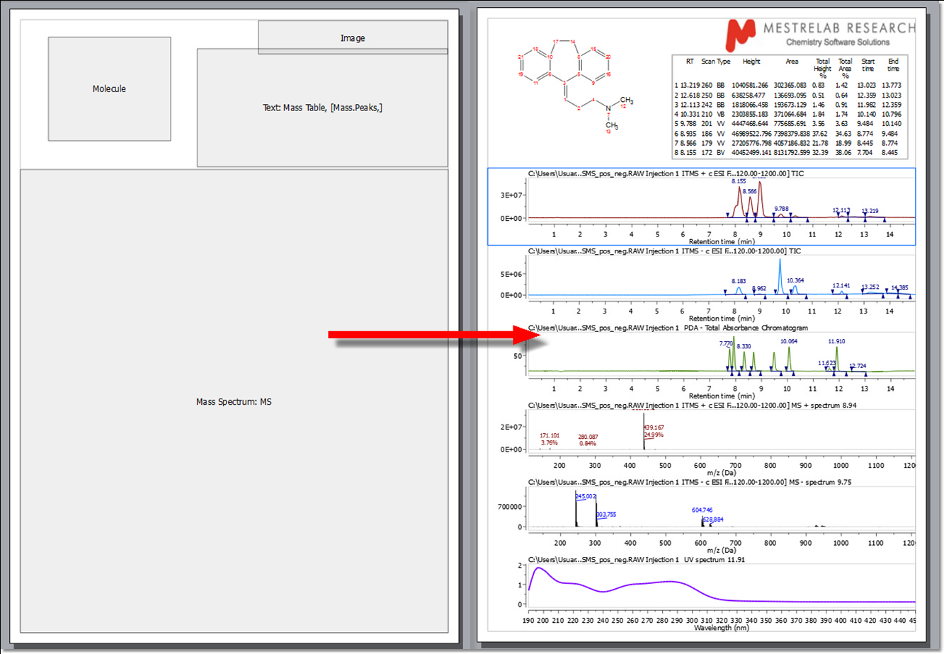Click peak label 13.219 in positive TIC

(x=870, y=211)
